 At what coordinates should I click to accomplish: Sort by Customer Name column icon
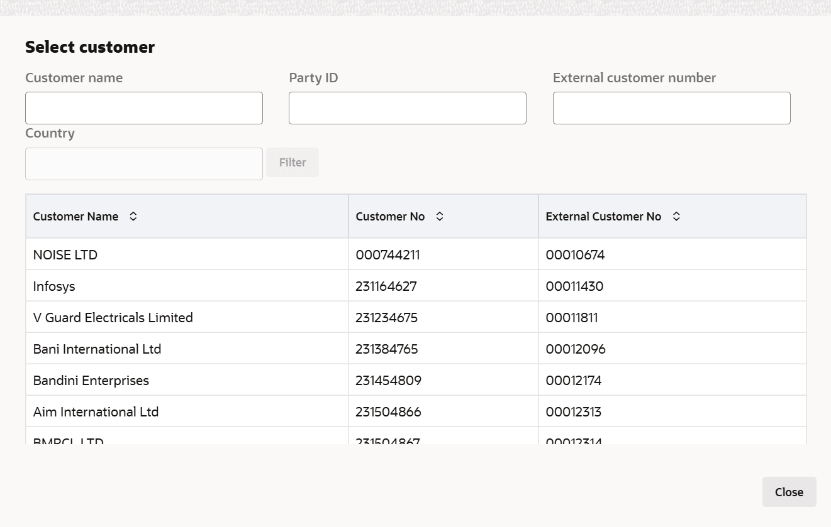point(133,216)
